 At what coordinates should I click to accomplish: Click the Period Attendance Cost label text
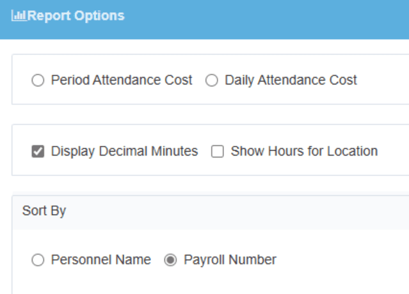coord(122,81)
